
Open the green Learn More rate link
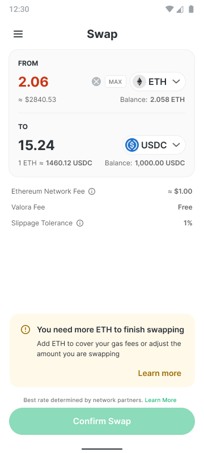(161, 400)
